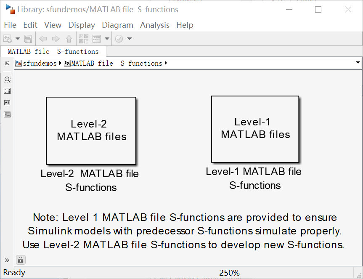This screenshot has height=279, width=363.
Task: Click the Fit to View icon
Action: [x=7, y=91]
